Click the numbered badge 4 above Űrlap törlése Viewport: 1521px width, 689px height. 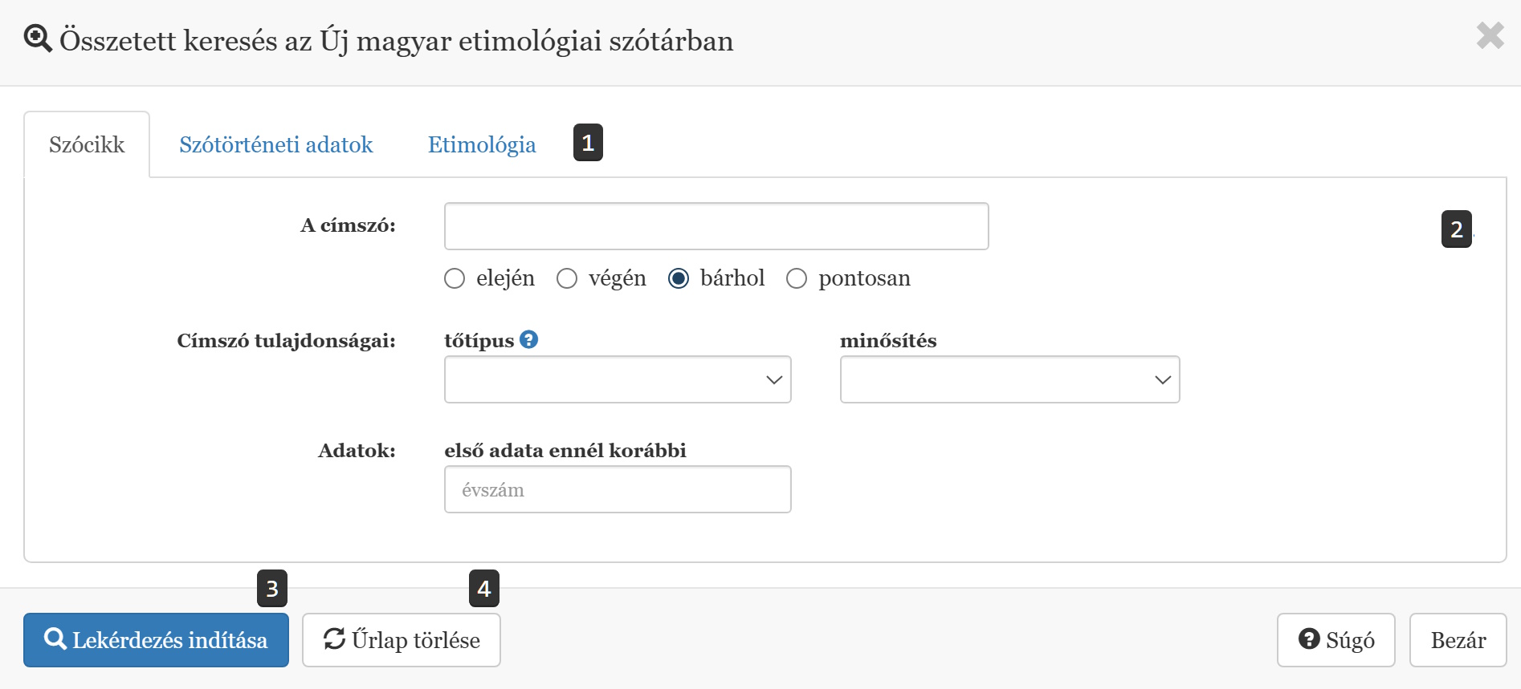click(484, 589)
